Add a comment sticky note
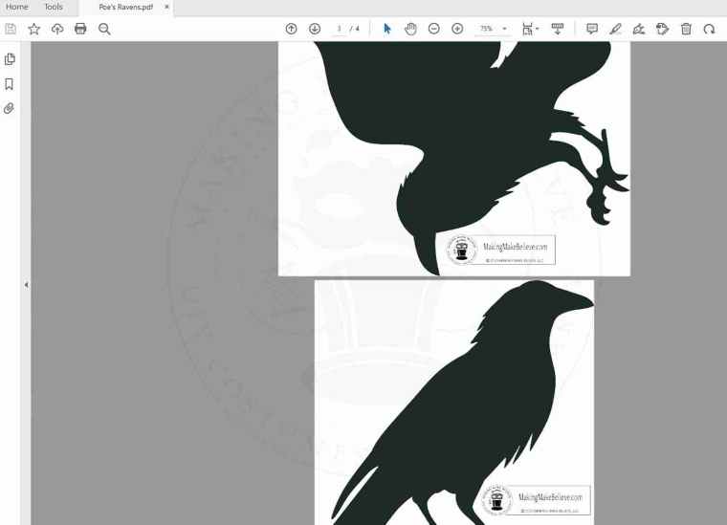Viewport: 727px width, 525px height. click(x=592, y=29)
